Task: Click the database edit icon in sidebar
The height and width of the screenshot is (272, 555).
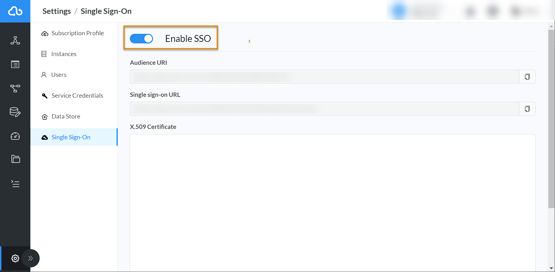Action: click(15, 112)
